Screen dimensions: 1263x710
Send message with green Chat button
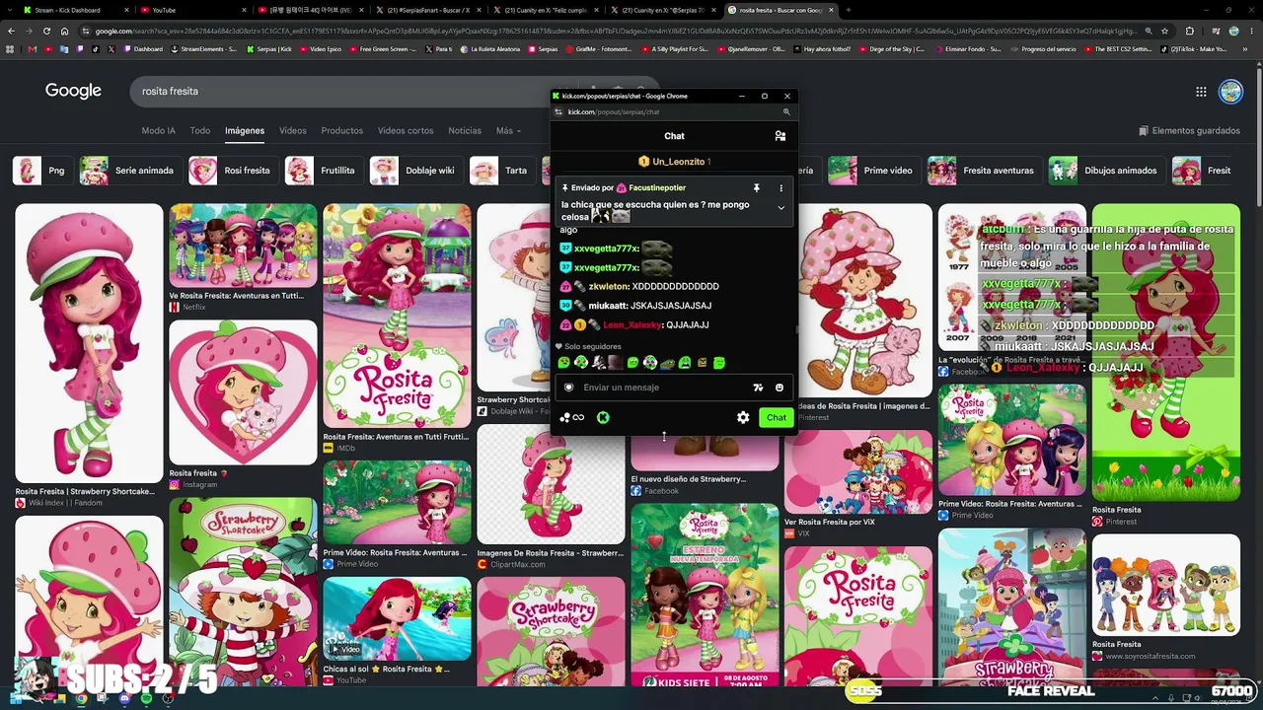(777, 417)
